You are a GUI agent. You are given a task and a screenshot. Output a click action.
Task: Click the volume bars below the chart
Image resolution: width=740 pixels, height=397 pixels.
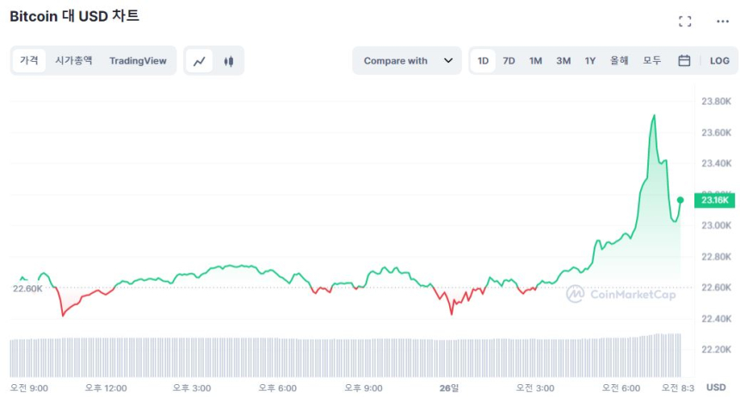pos(344,357)
